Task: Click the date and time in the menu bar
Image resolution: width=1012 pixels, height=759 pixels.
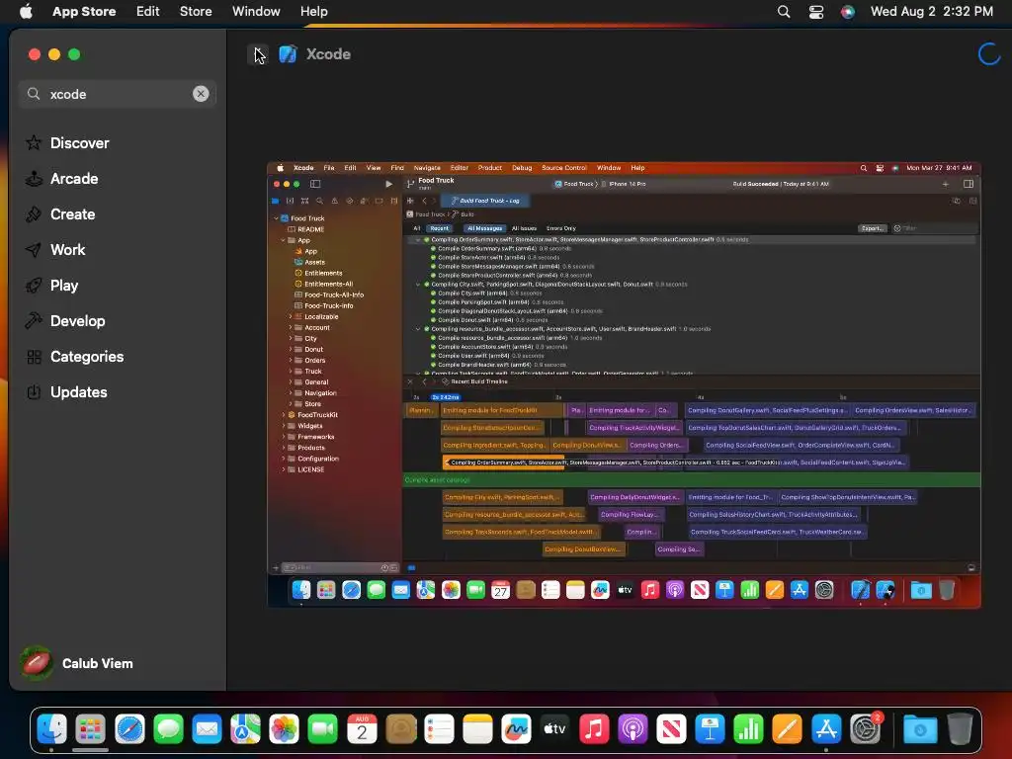Action: click(x=931, y=11)
